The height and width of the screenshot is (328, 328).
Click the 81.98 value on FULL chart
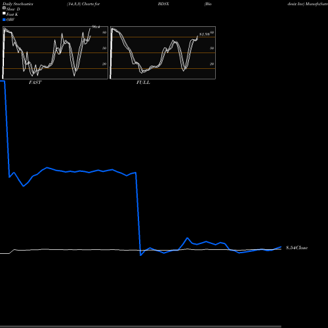click(x=205, y=35)
